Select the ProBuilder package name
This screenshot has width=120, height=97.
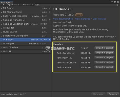pos(9,28)
